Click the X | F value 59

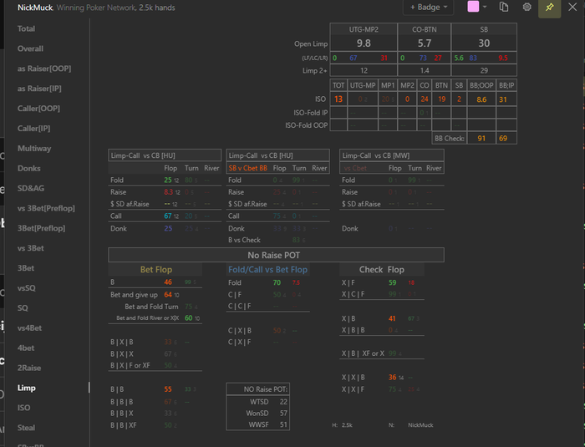[392, 283]
